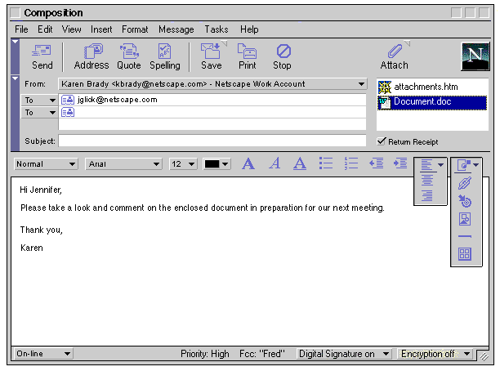Screen dimensions: 500x371
Task: Open the Message menu
Action: (176, 29)
